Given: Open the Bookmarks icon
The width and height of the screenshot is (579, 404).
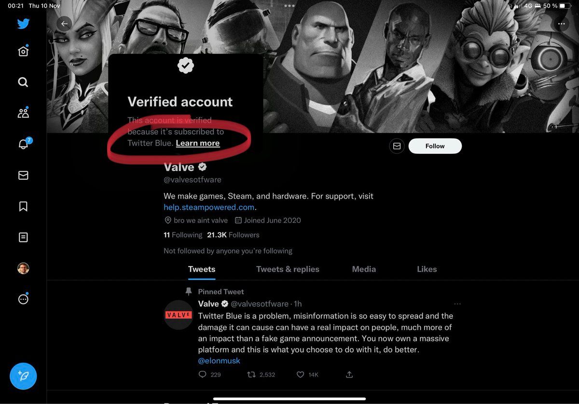Looking at the screenshot, I should (x=23, y=206).
